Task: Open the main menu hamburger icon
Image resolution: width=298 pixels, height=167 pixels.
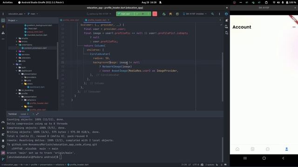Action: tap(3, 14)
